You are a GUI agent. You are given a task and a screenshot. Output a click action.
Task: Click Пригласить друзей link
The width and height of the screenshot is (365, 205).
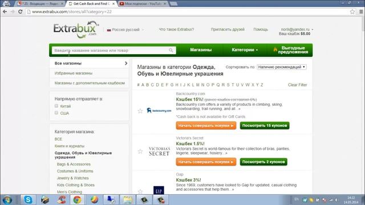pyautogui.click(x=228, y=29)
